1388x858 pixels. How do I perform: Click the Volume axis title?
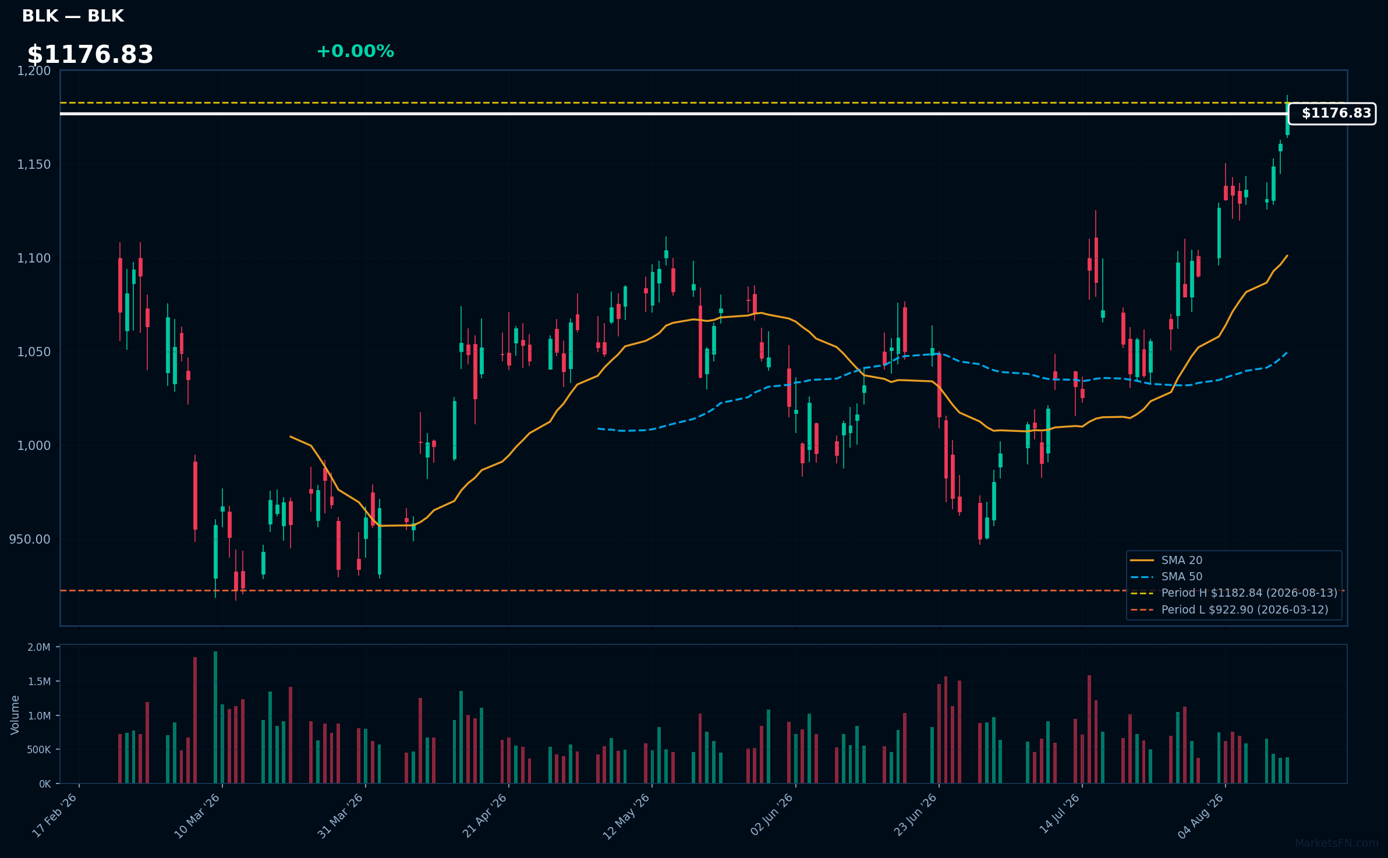15,715
